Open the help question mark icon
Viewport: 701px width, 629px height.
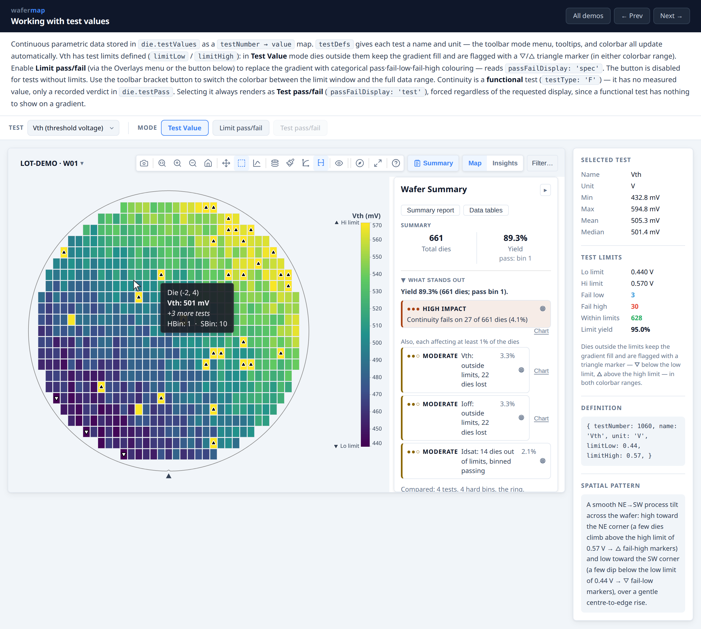(396, 163)
